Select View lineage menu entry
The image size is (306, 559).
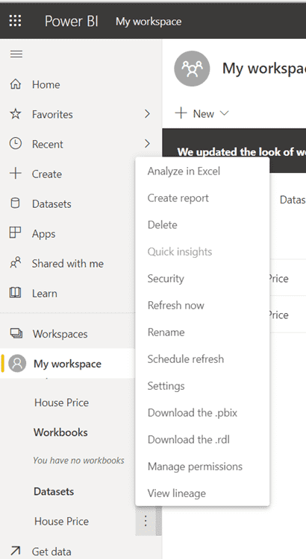202,493
